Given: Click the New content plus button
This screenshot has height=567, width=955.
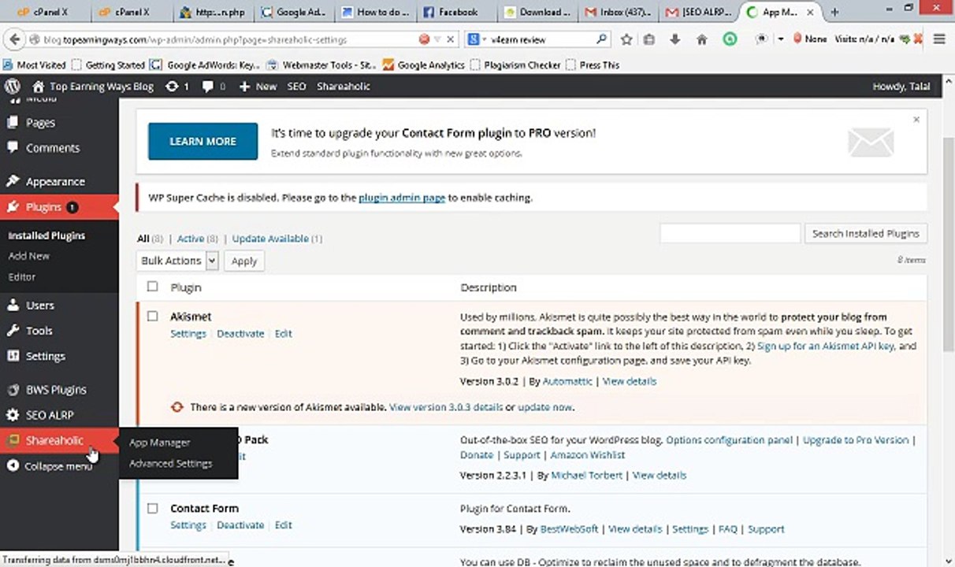Looking at the screenshot, I should pos(258,87).
